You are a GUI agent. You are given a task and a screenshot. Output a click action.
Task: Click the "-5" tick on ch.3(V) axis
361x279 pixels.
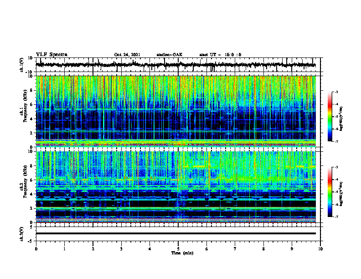tap(31, 241)
